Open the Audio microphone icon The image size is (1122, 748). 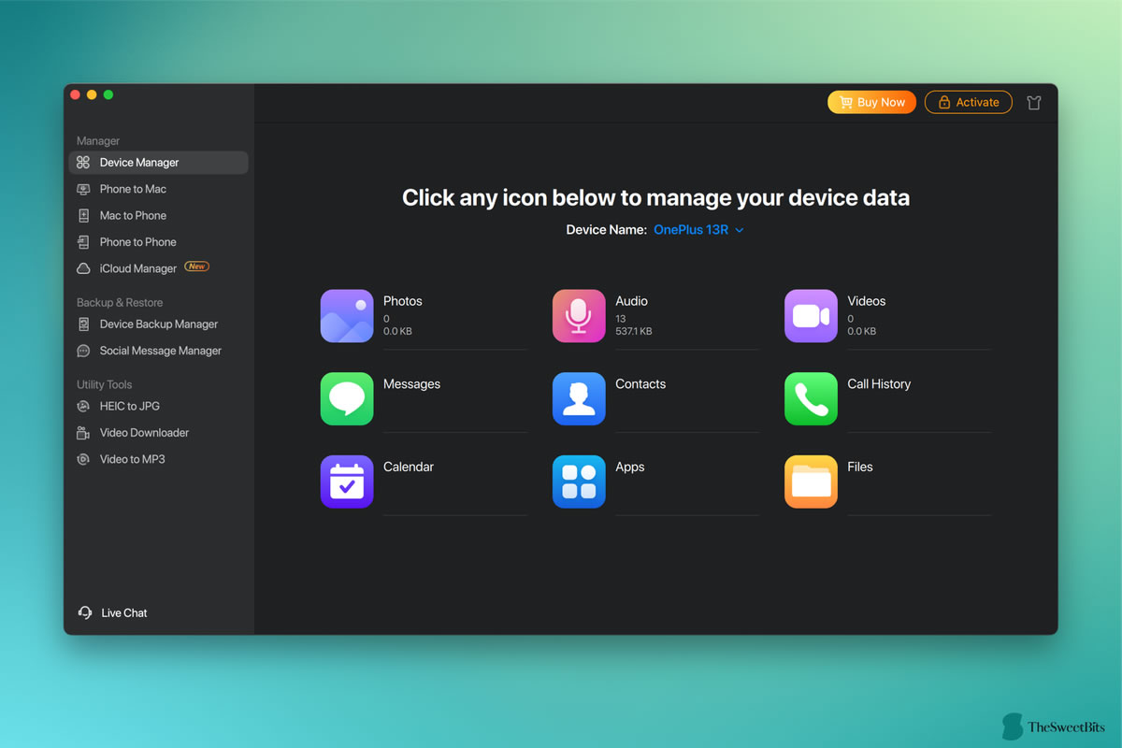[579, 316]
